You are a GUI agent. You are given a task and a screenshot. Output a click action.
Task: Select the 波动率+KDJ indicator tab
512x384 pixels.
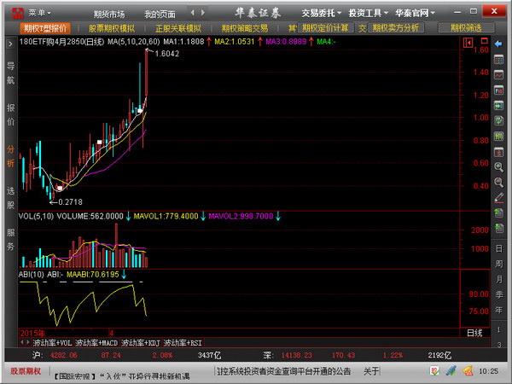(x=141, y=343)
